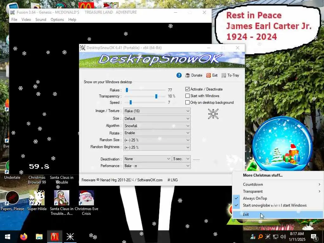Open the blue question mark help icon
This screenshot has height=243, width=324.
click(x=179, y=75)
